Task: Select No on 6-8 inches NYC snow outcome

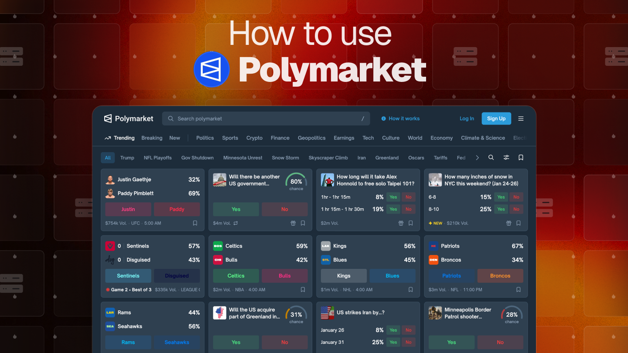Action: pyautogui.click(x=516, y=197)
